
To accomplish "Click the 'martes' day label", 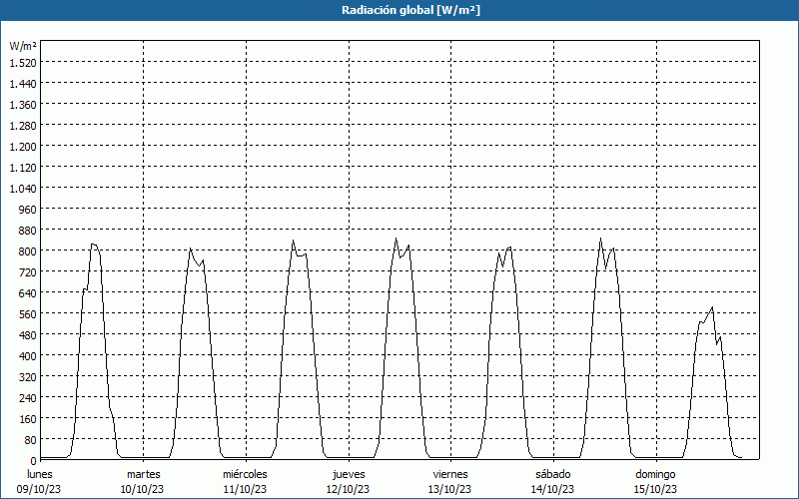I will (x=144, y=474).
